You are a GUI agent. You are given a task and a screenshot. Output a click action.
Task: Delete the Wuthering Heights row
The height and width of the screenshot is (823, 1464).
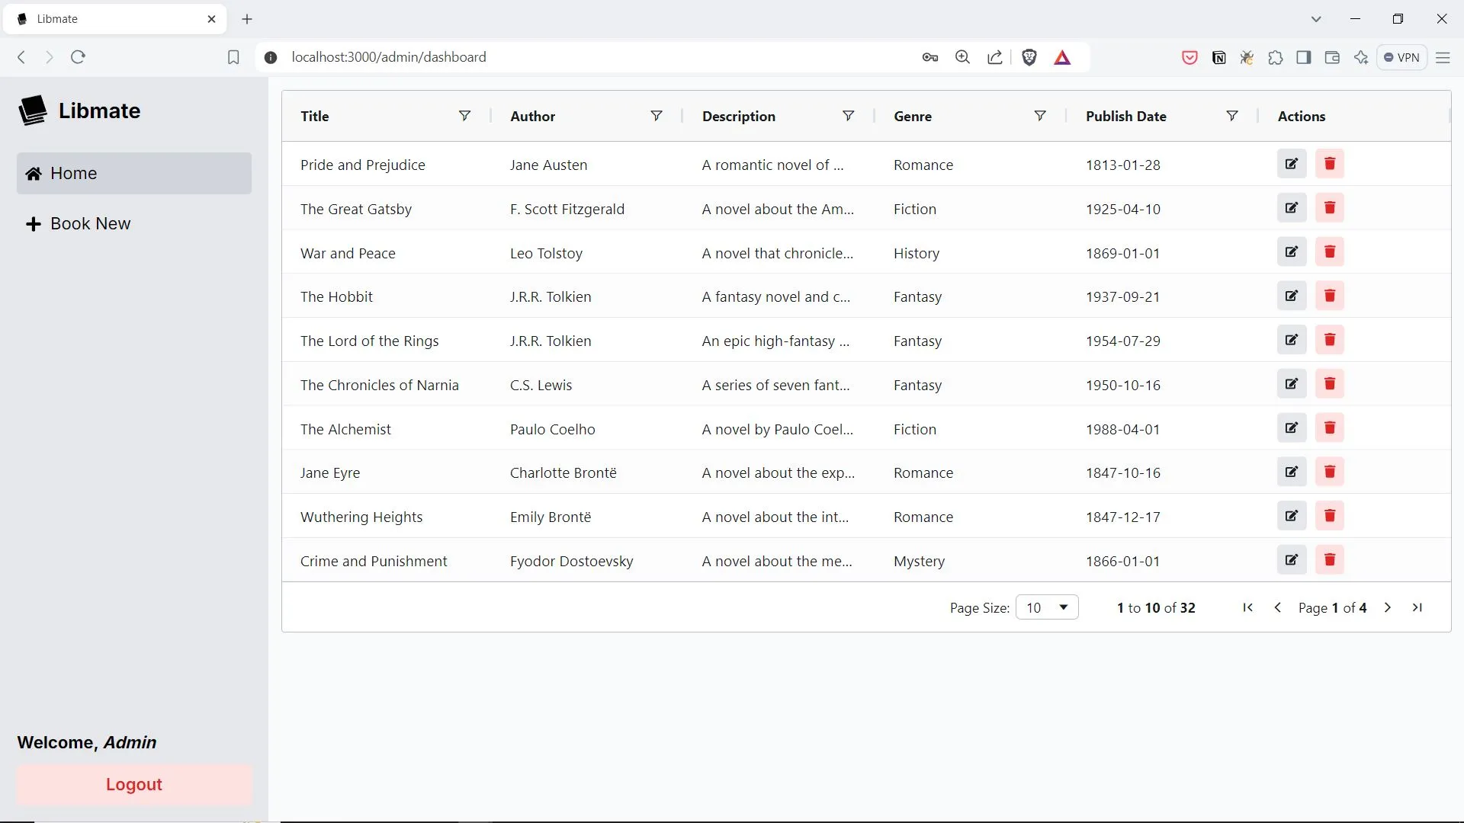click(1330, 516)
